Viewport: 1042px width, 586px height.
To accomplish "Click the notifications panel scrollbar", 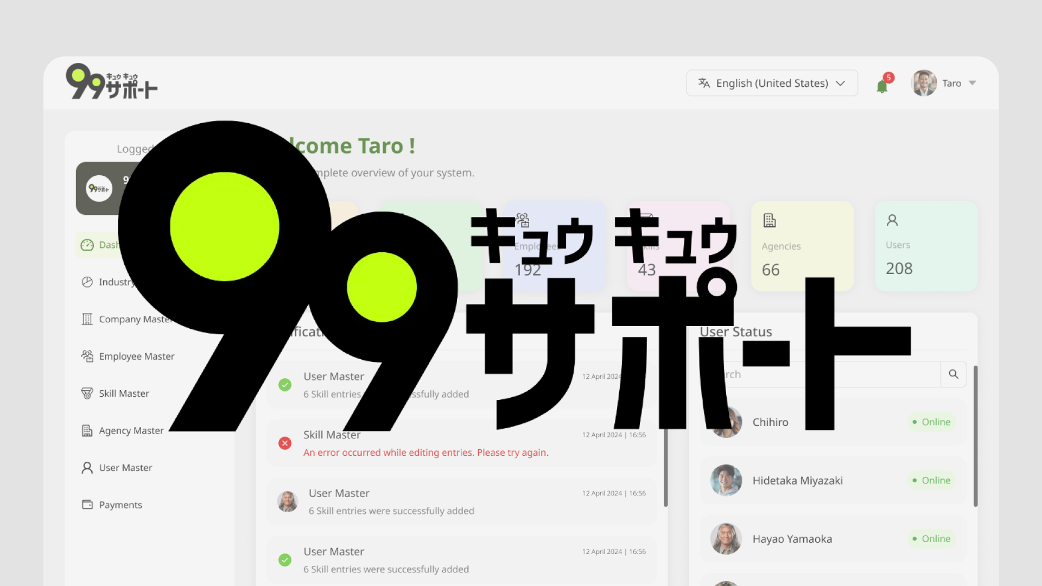I will coord(665,467).
